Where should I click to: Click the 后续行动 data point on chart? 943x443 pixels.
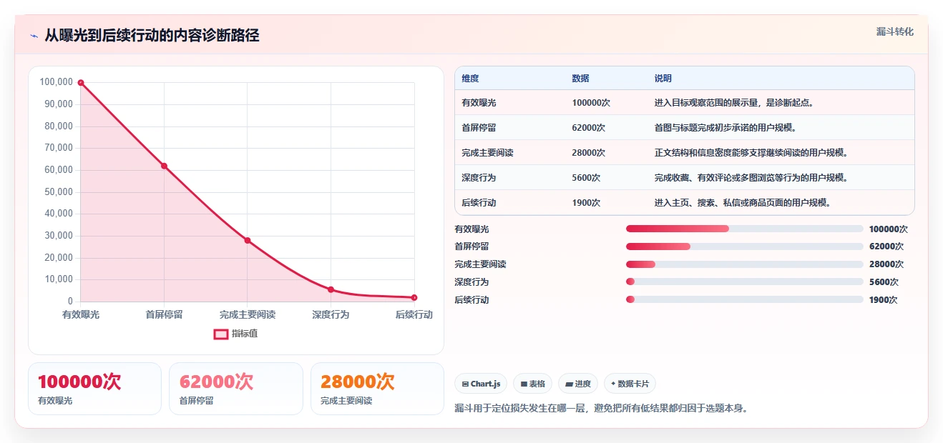tap(414, 297)
